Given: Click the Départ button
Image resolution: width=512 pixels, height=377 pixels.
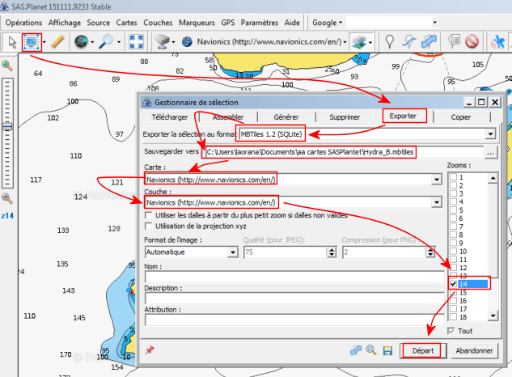Looking at the screenshot, I should point(422,351).
